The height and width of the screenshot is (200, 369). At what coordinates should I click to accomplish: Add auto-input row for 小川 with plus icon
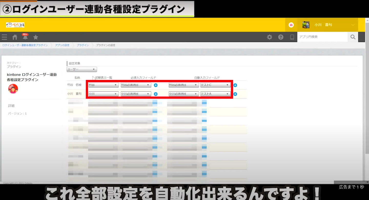(235, 94)
